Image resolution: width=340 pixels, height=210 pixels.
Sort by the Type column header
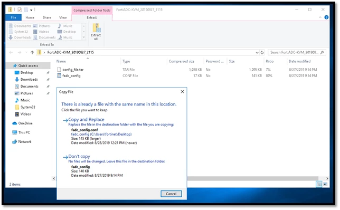pos(126,61)
